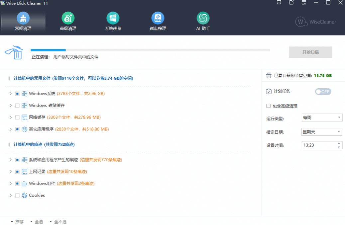Click the cleaning progress bar
Image resolution: width=345 pixels, height=225 pixels.
[x=150, y=50]
